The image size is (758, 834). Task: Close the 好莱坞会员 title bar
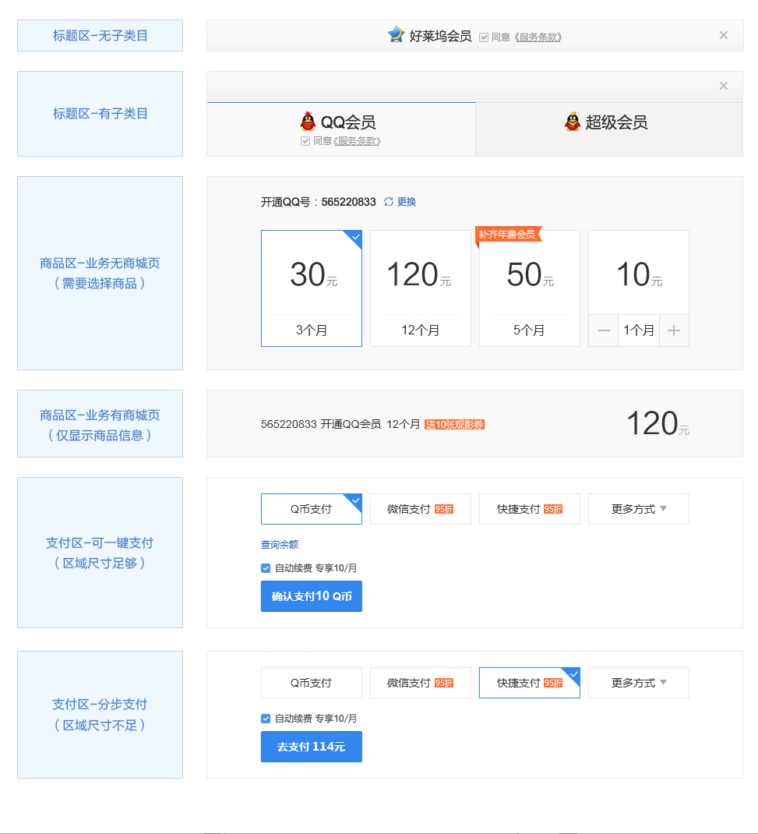pyautogui.click(x=724, y=35)
